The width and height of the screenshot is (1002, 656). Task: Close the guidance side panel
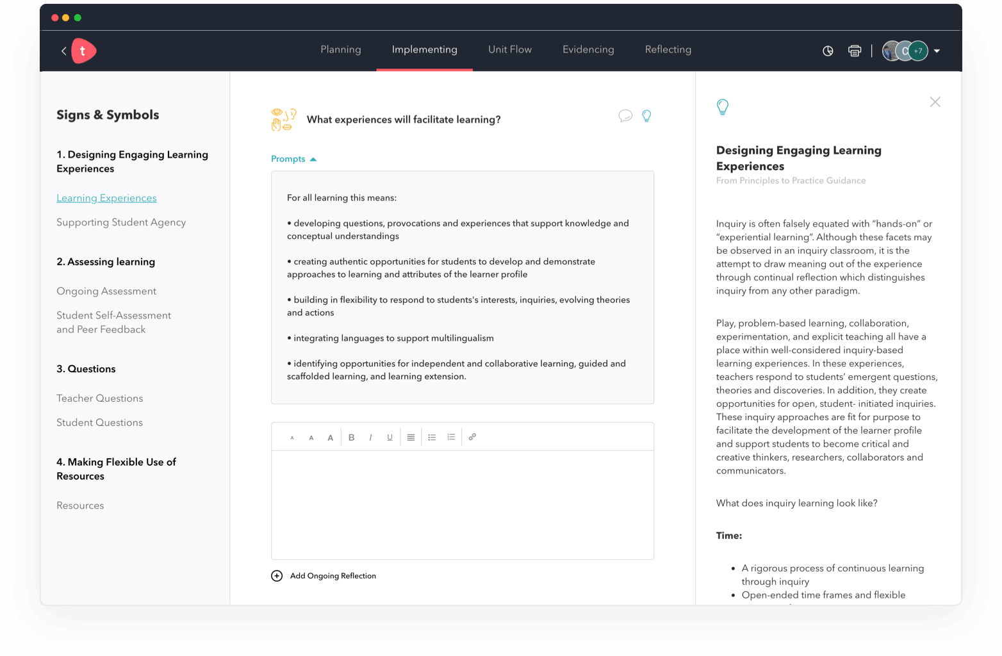tap(935, 102)
